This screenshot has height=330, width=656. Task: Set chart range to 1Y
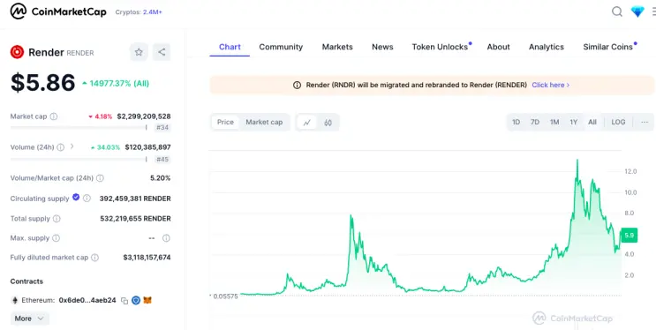574,122
